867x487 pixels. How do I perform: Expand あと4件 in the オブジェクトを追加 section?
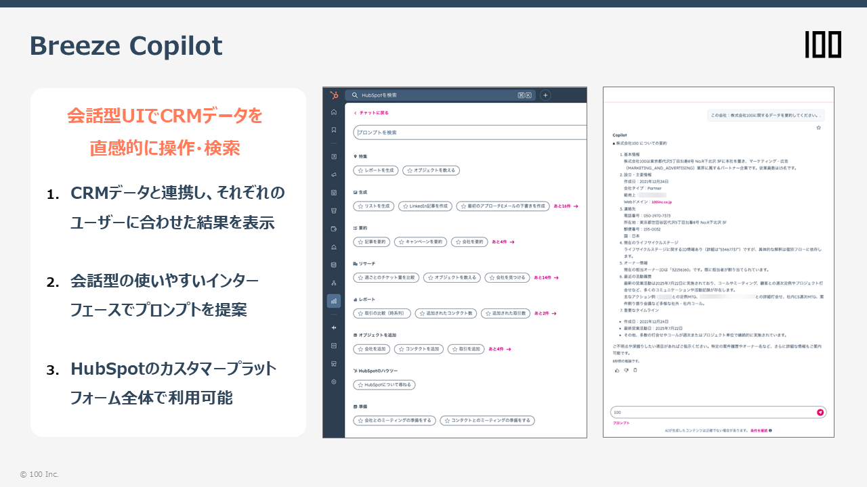[499, 349]
